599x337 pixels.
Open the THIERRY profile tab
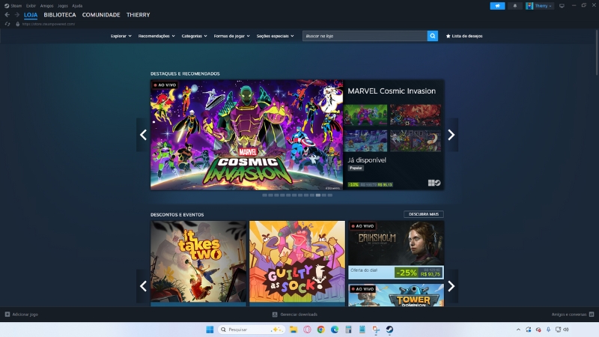(x=139, y=15)
